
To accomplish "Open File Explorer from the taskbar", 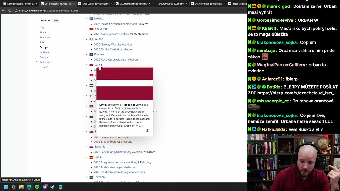I will 21,187.
